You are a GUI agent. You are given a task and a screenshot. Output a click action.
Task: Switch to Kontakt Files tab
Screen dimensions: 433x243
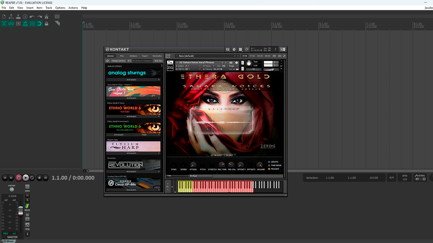pyautogui.click(x=122, y=56)
